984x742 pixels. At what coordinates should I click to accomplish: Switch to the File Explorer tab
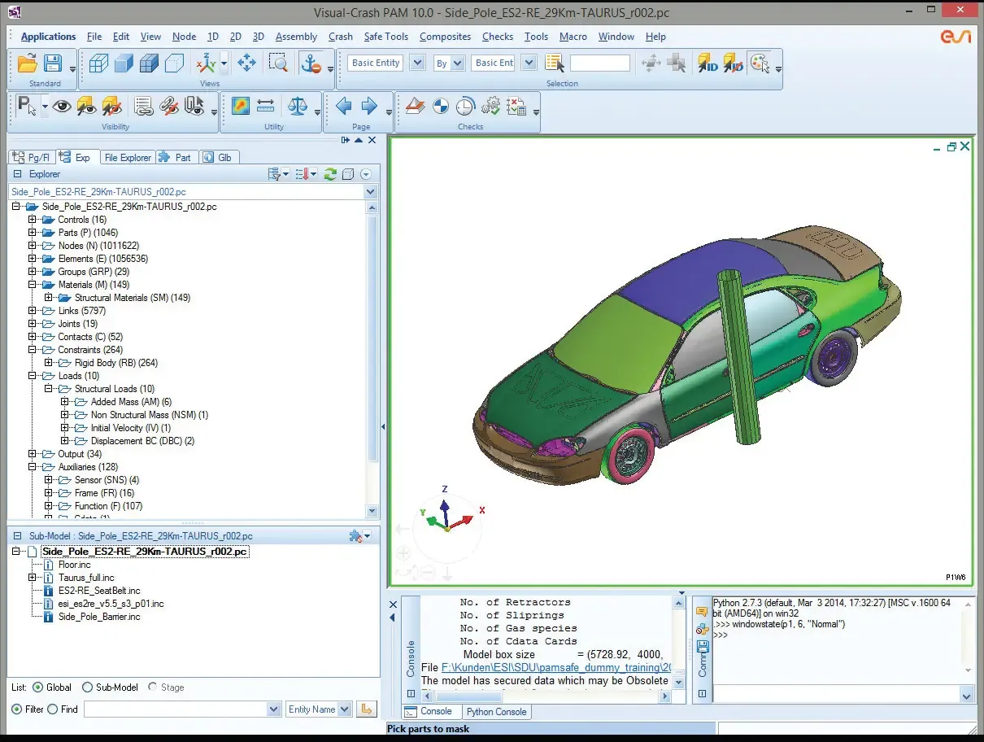coord(128,158)
